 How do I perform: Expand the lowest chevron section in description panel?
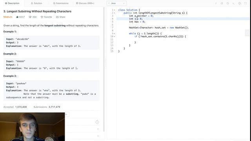point(98,136)
